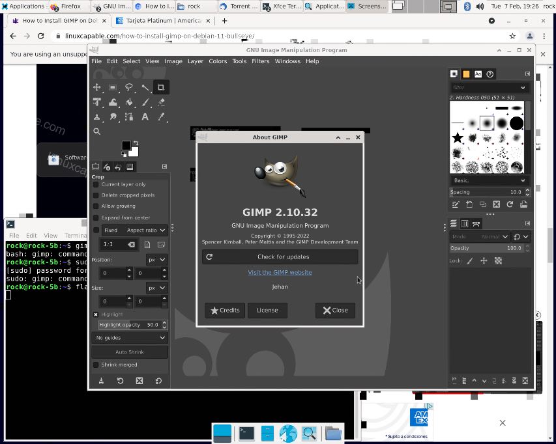This screenshot has width=556, height=444.
Task: Select the Text tool
Action: coord(145,117)
